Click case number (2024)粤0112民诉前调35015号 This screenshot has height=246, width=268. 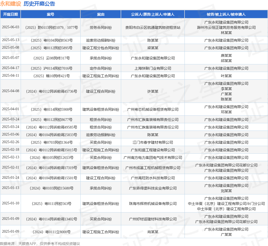pyautogui.click(x=52, y=150)
